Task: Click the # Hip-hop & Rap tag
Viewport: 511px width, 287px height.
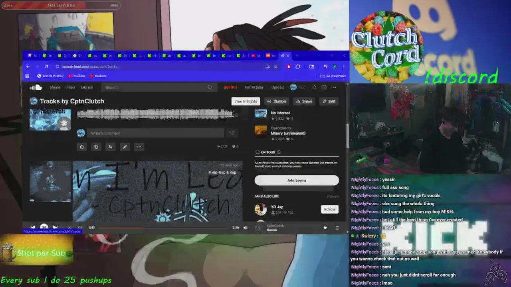Action: click(222, 172)
